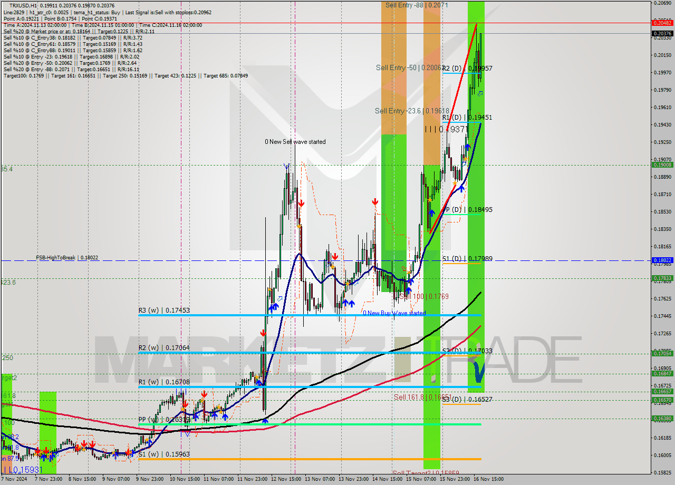Click the 'FSB-HighToBreak | 0.18022' label
Viewport: 675px width, 485px height.
(x=67, y=258)
